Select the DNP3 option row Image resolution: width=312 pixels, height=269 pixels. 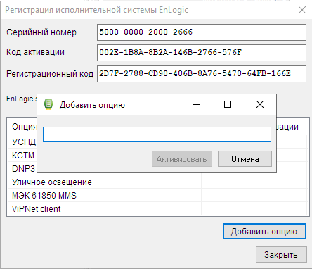tap(22, 168)
